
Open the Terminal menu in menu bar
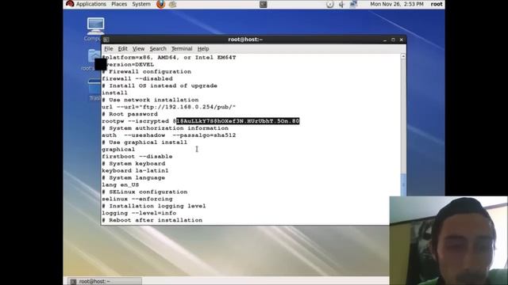tap(182, 49)
